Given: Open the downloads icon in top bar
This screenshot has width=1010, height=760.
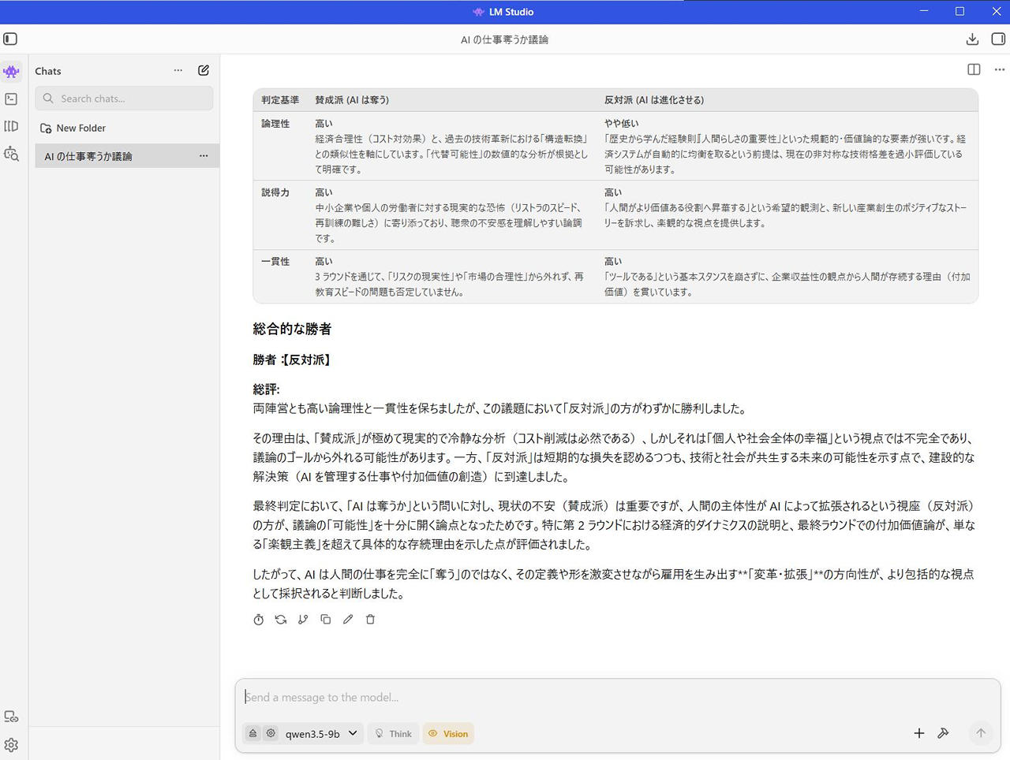Looking at the screenshot, I should 972,39.
